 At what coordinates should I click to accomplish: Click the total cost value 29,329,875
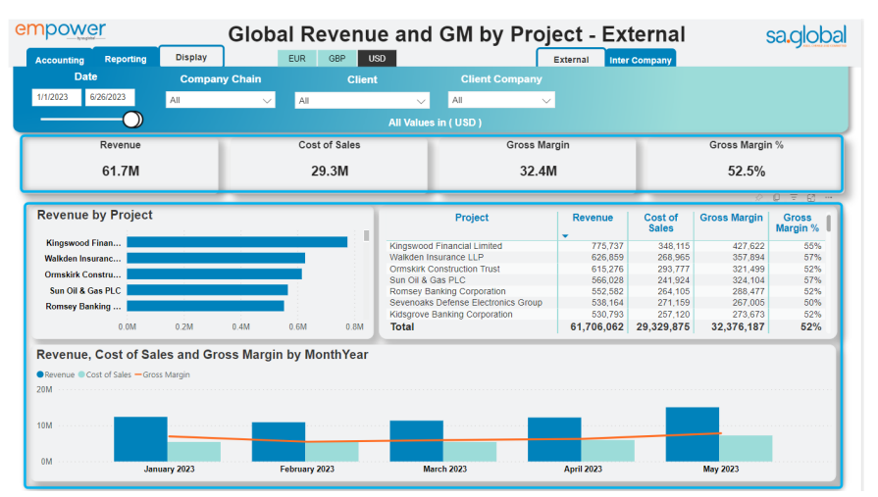pyautogui.click(x=663, y=326)
